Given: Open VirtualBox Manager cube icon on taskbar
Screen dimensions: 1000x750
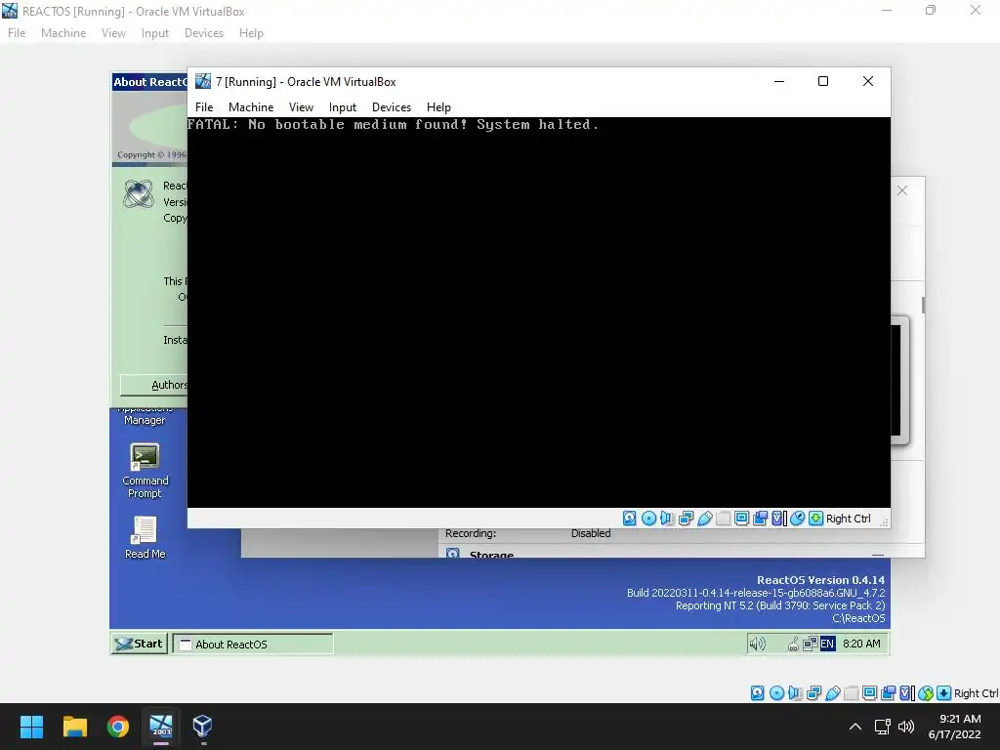Looking at the screenshot, I should [203, 727].
